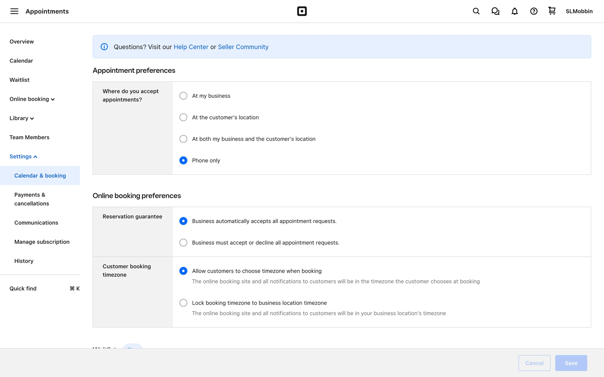Open the messages chat icon
Image resolution: width=604 pixels, height=377 pixels.
495,11
